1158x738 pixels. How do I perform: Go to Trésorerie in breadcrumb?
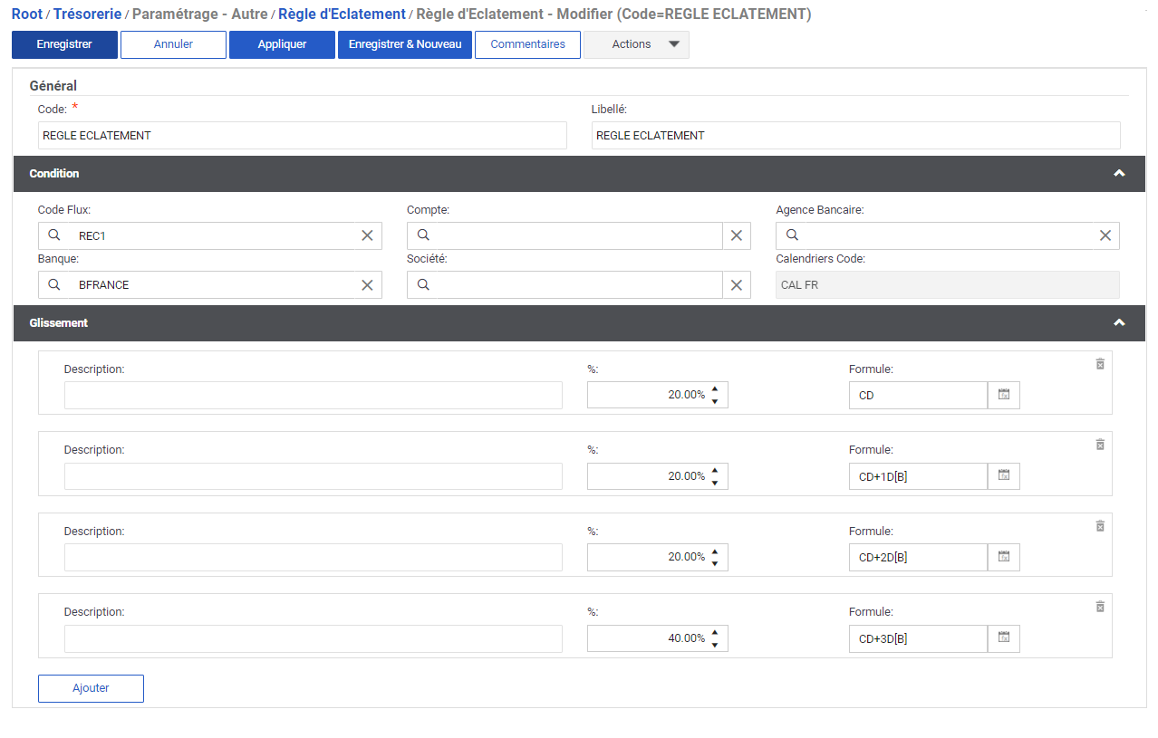click(x=88, y=14)
